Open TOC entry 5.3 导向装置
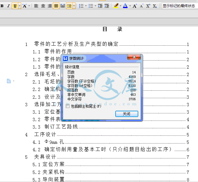 click(111, 179)
